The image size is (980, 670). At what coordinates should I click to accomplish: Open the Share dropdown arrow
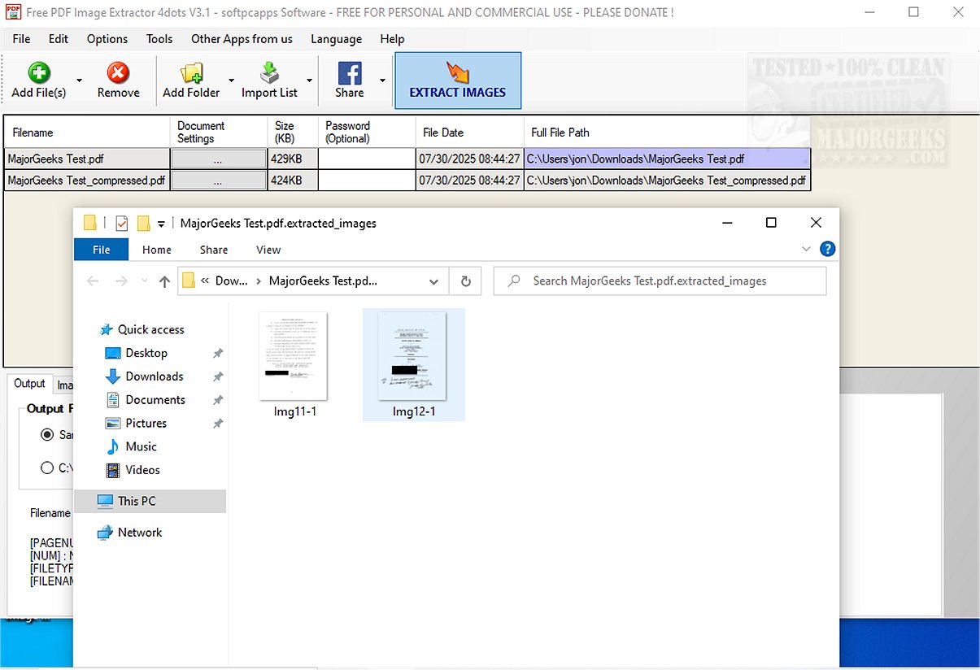coord(382,80)
